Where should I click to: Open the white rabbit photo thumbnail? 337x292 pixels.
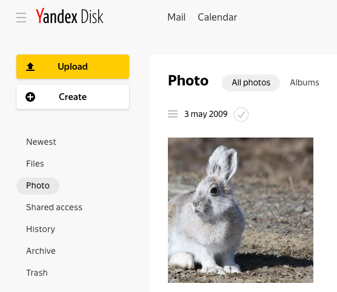click(x=241, y=210)
